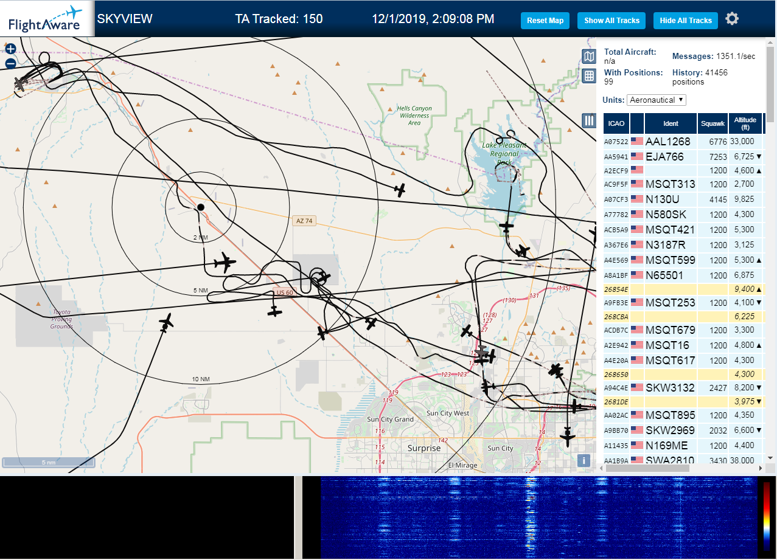Select the aircraft icon over Lake Pleasant's south shore
This screenshot has height=560, width=777.
[507, 226]
